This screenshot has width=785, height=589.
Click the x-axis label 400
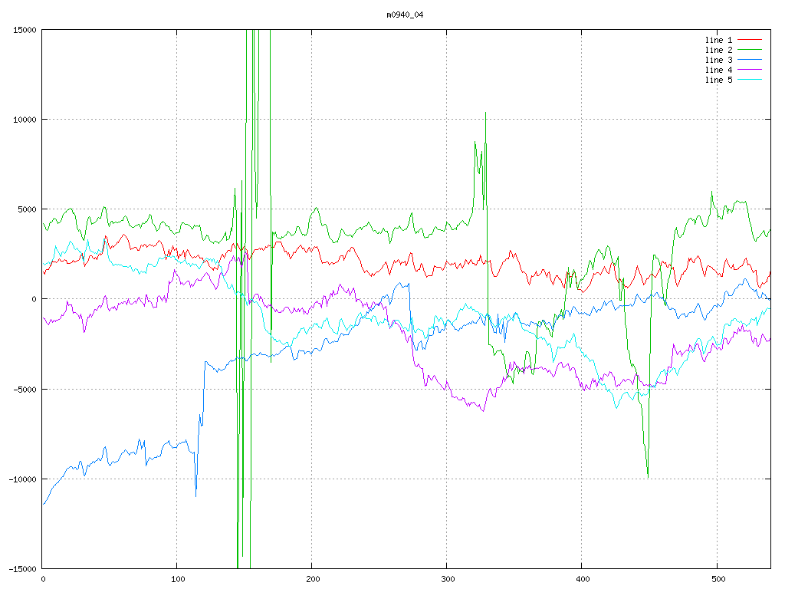pos(583,580)
